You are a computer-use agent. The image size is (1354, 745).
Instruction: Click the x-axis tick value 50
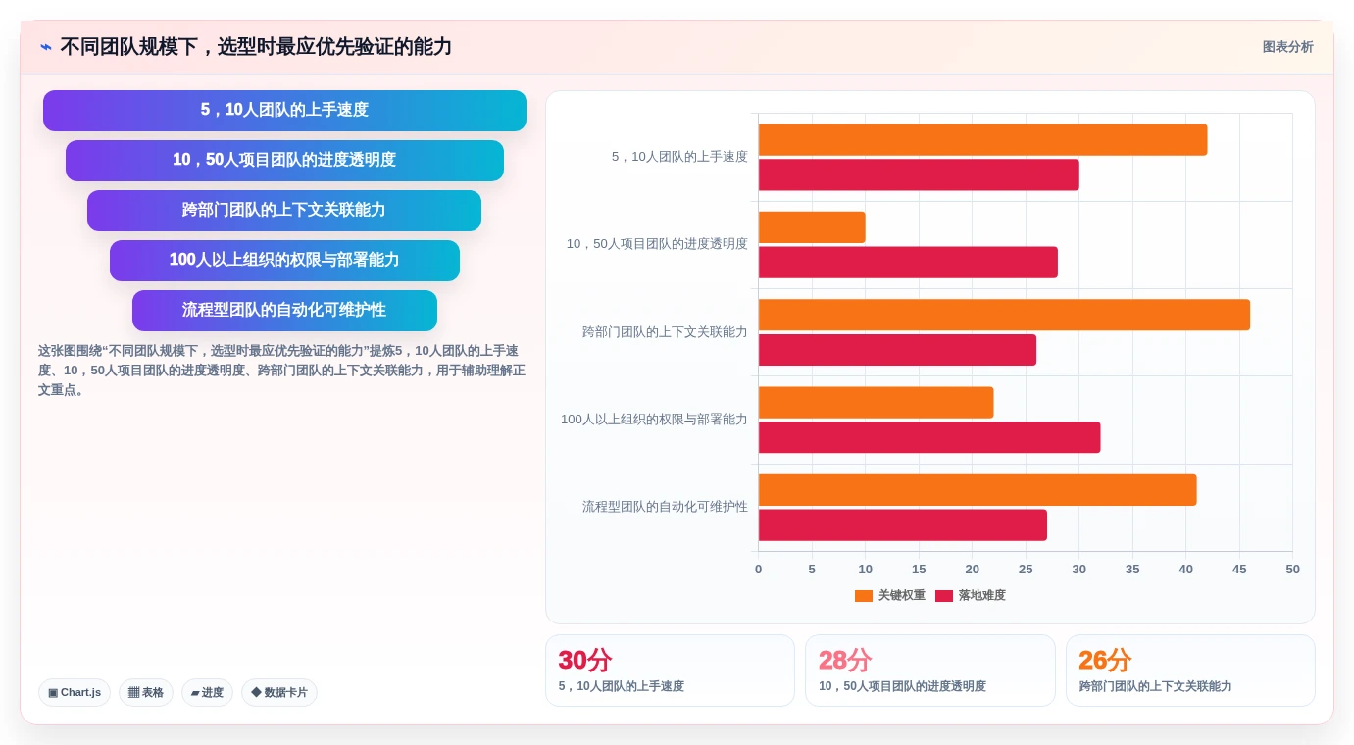point(1292,570)
